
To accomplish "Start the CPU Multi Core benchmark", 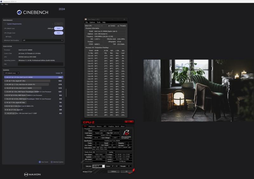I will 58,28.
